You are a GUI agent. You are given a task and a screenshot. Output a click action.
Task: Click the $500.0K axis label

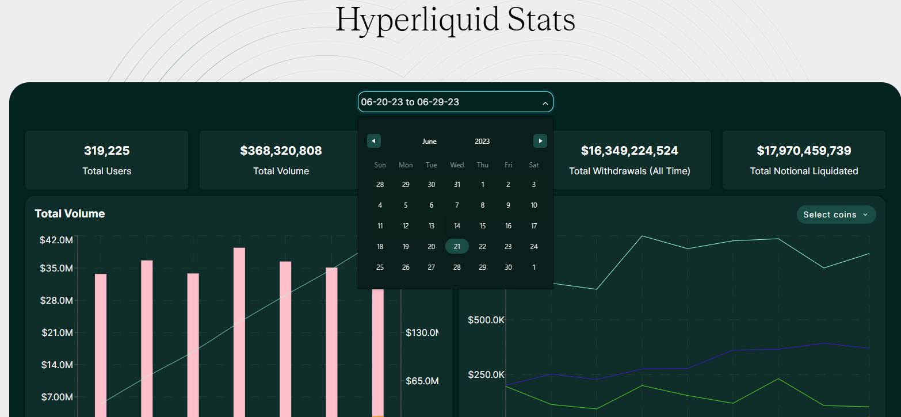pyautogui.click(x=486, y=320)
